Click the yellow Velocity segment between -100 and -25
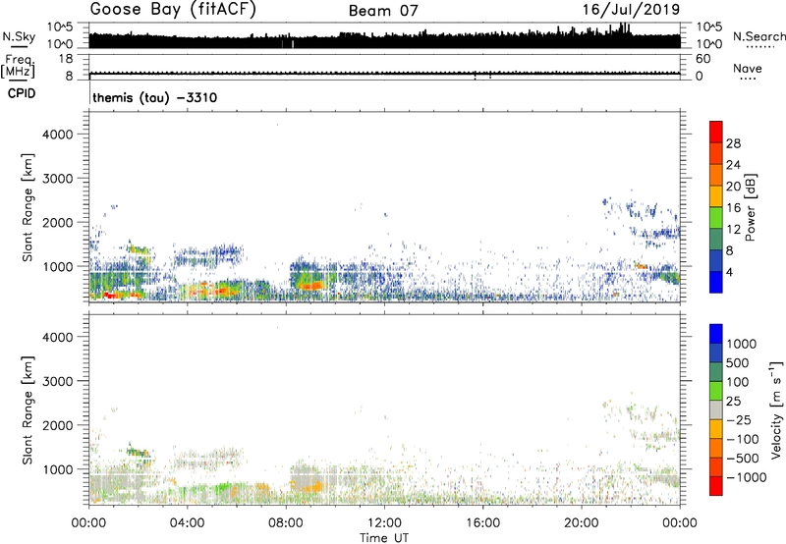 pos(716,429)
